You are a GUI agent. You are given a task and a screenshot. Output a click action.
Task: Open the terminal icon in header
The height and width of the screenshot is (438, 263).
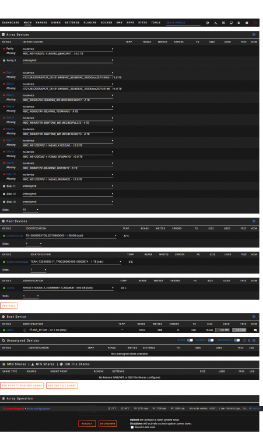pos(216,23)
